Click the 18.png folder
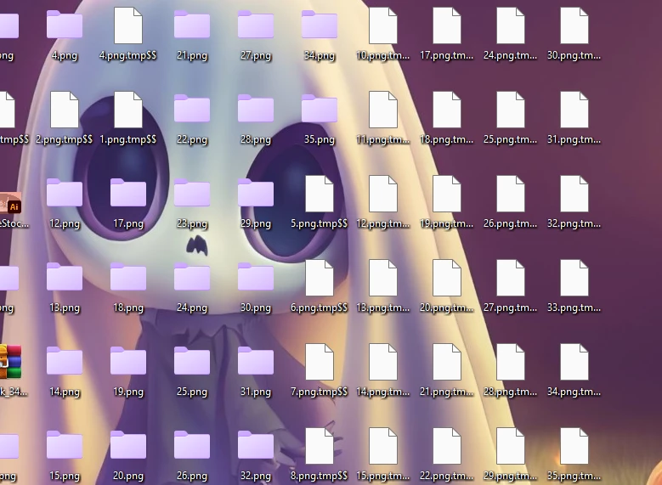The height and width of the screenshot is (485, 662). (x=128, y=277)
